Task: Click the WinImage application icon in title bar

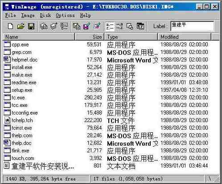Action: click(x=7, y=7)
